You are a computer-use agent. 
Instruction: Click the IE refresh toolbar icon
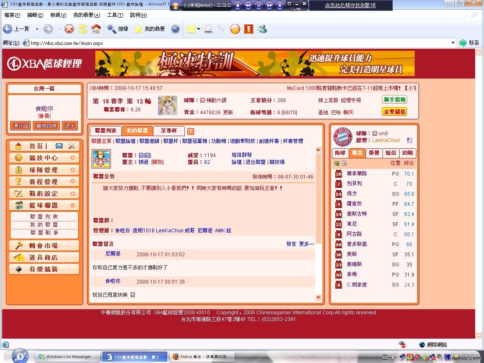pyautogui.click(x=83, y=29)
